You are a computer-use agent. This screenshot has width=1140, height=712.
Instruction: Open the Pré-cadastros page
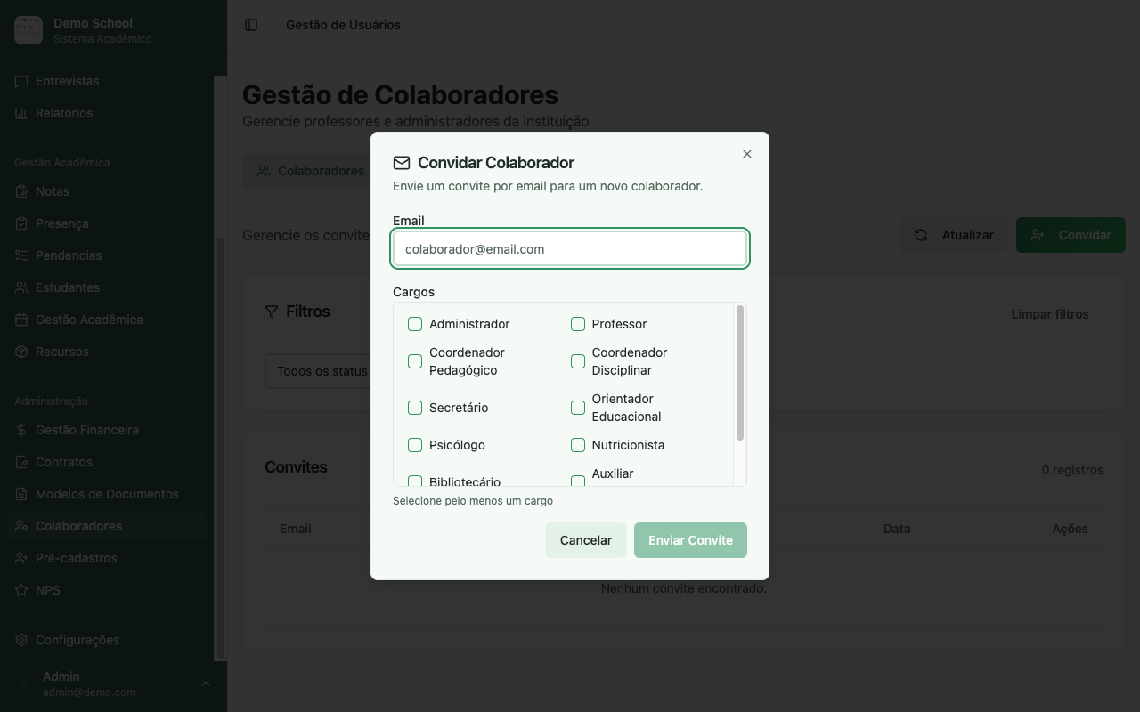click(x=107, y=558)
